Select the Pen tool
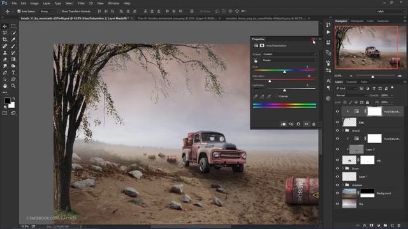The image size is (408, 229). pos(5,73)
